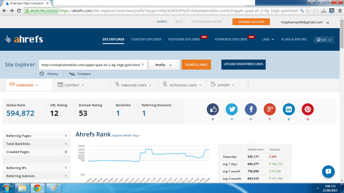Close the Overview browser tab
This screenshot has height=193, width=344.
point(47,3)
